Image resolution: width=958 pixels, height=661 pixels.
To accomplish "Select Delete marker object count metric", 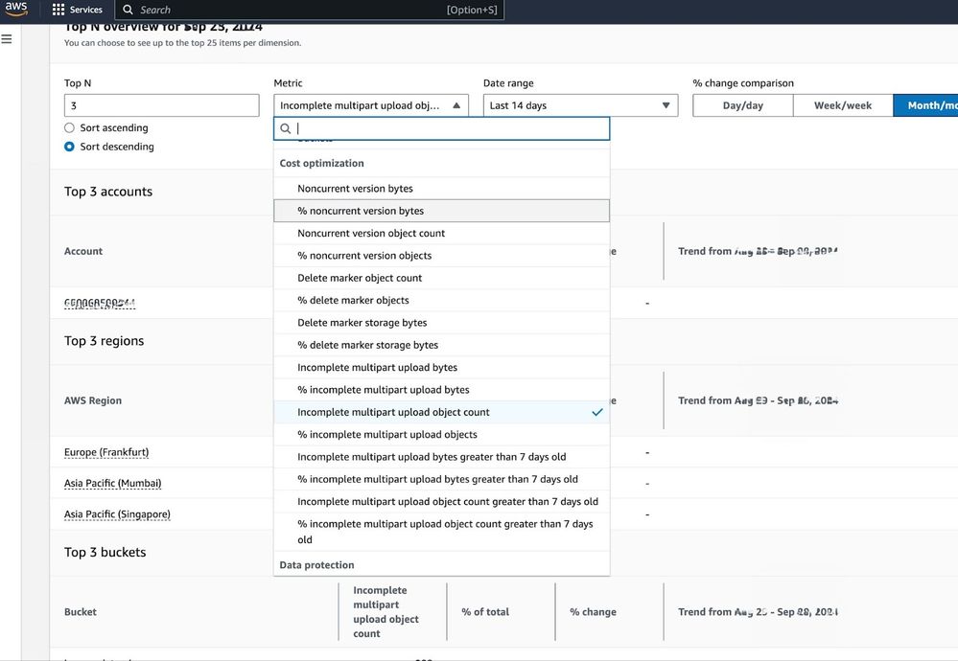I will click(441, 278).
